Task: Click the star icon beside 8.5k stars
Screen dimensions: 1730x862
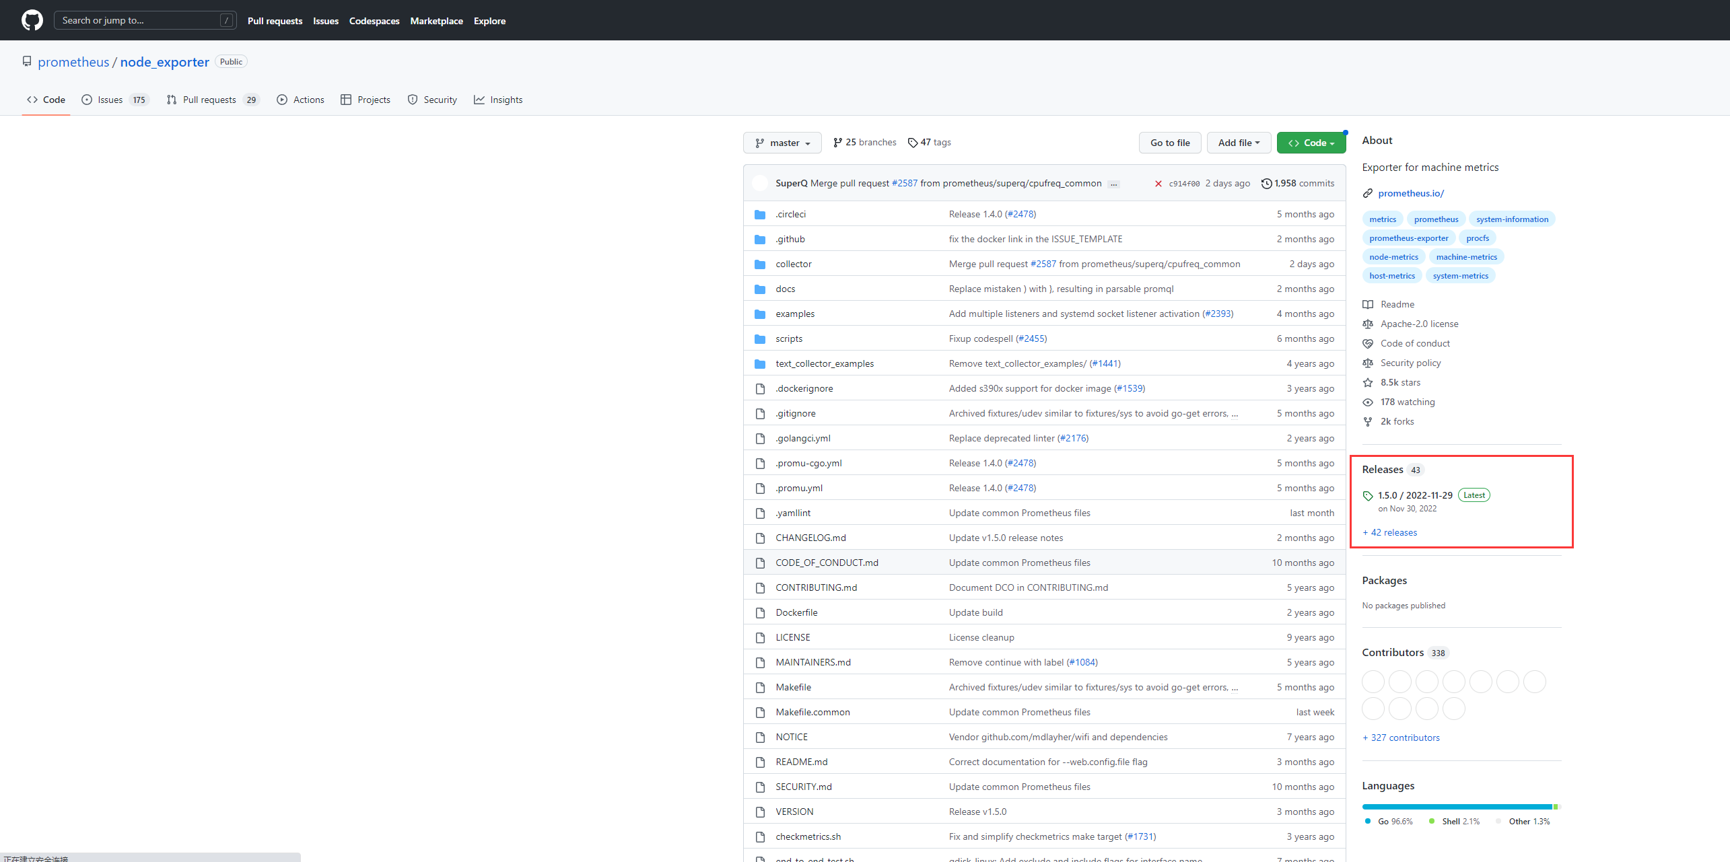Action: (x=1367, y=382)
